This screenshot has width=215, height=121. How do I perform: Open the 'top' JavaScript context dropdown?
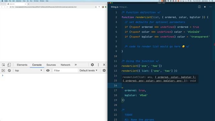point(28,71)
